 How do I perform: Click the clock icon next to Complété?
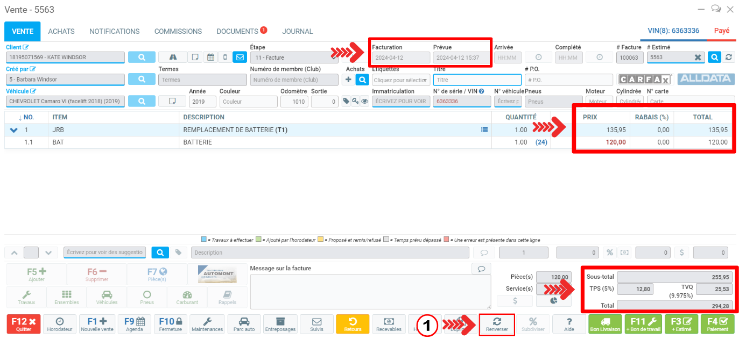pos(599,57)
